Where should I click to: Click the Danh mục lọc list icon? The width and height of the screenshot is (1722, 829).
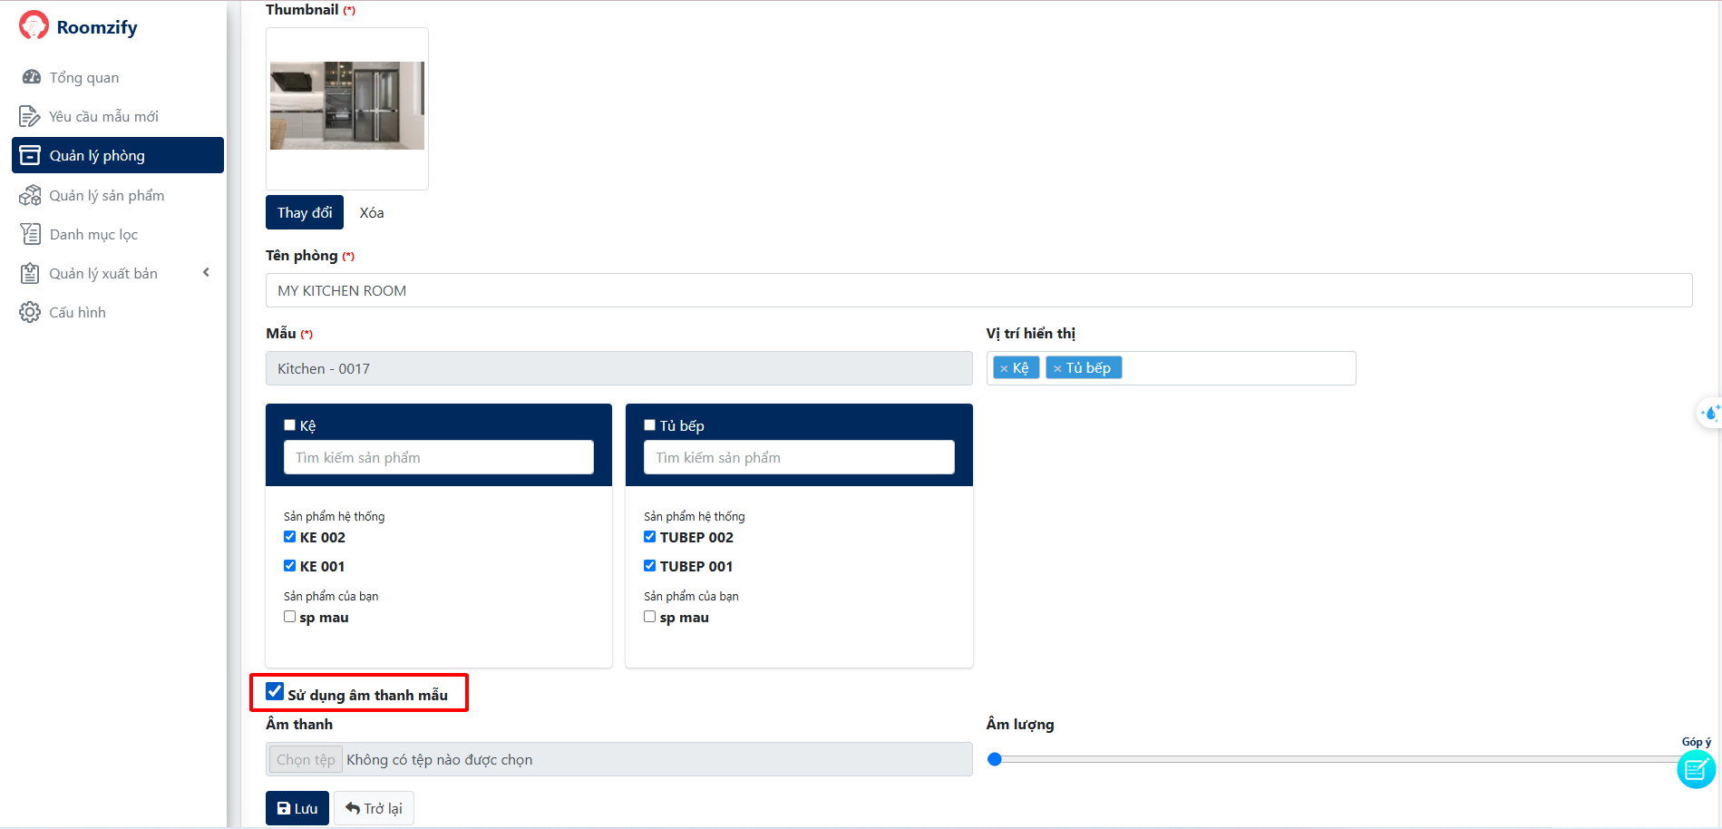coord(30,234)
